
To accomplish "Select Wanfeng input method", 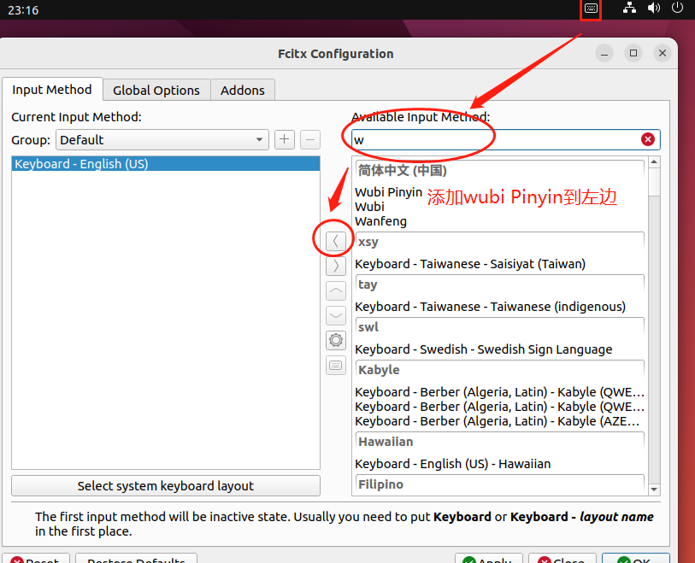I will click(x=380, y=221).
